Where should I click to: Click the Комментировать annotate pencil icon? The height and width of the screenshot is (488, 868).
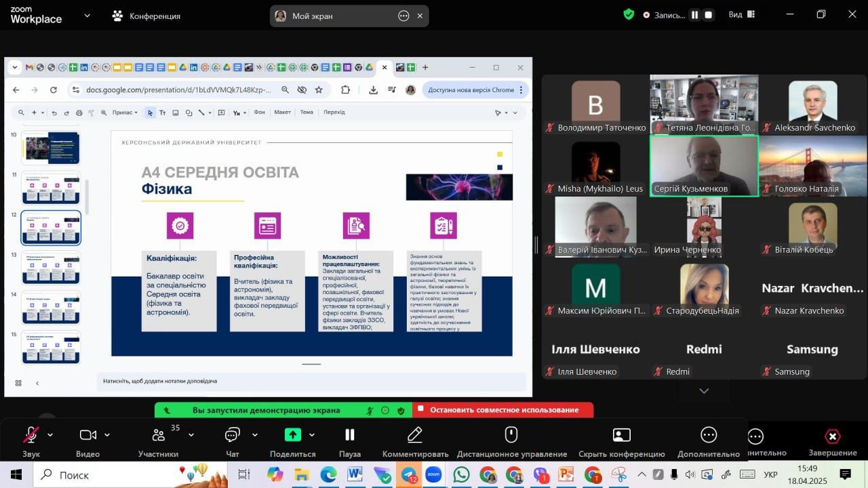pyautogui.click(x=415, y=434)
